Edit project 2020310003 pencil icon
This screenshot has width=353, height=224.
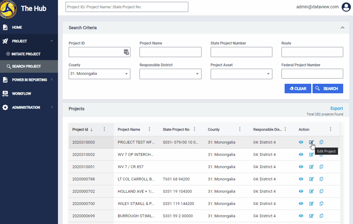[x=311, y=142]
